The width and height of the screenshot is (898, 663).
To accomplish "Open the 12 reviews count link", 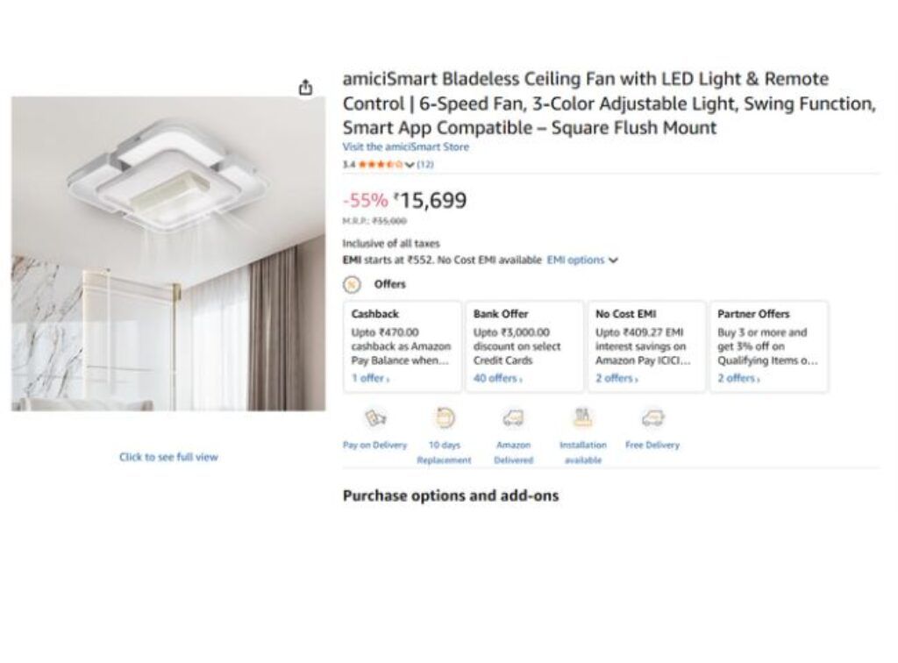I will 425,165.
